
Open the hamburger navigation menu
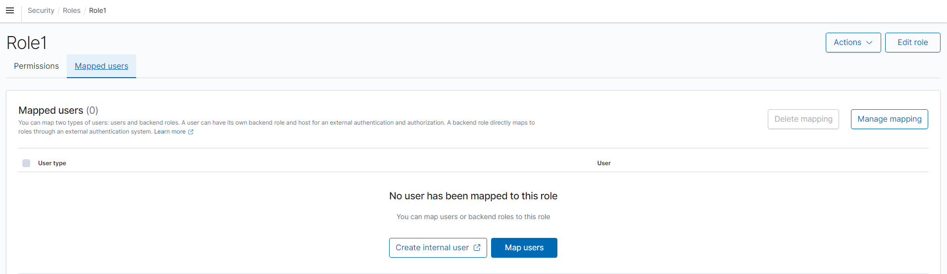tap(10, 10)
